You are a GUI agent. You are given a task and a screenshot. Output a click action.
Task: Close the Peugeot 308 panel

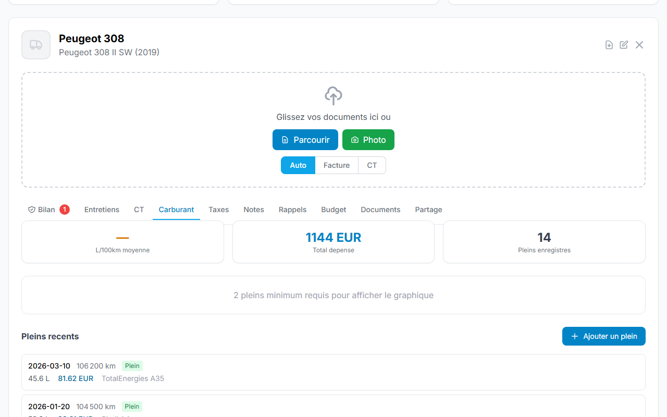click(639, 45)
